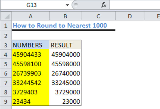Select column A header
Screen dimensions: 160x109
tap(31, 16)
